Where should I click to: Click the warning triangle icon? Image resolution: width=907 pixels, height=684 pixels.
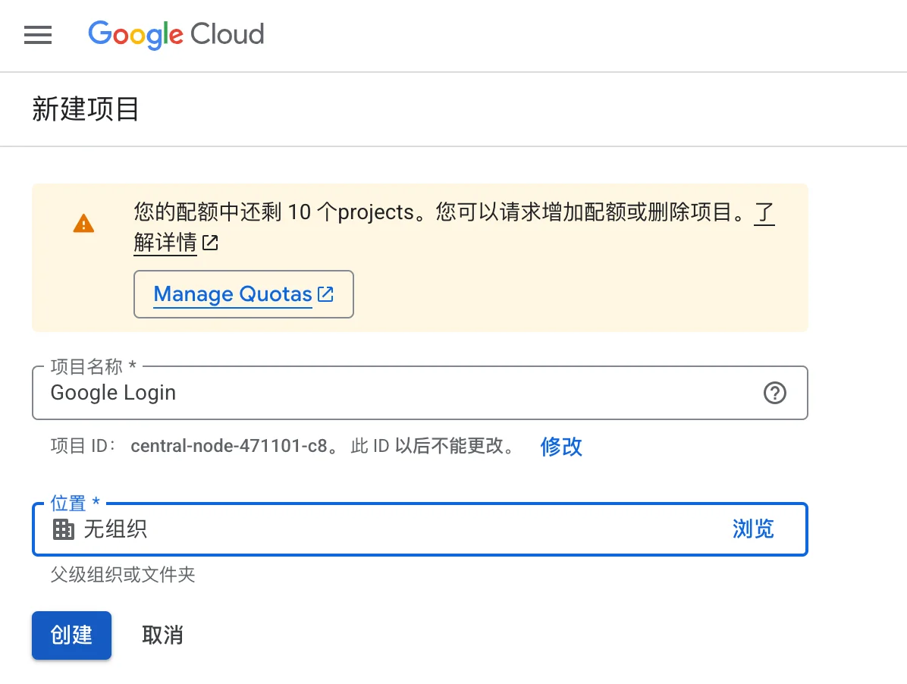click(x=83, y=224)
